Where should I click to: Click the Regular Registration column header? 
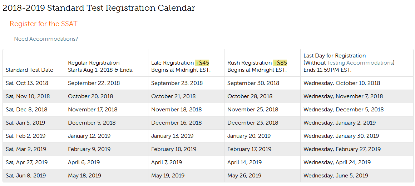pos(94,63)
